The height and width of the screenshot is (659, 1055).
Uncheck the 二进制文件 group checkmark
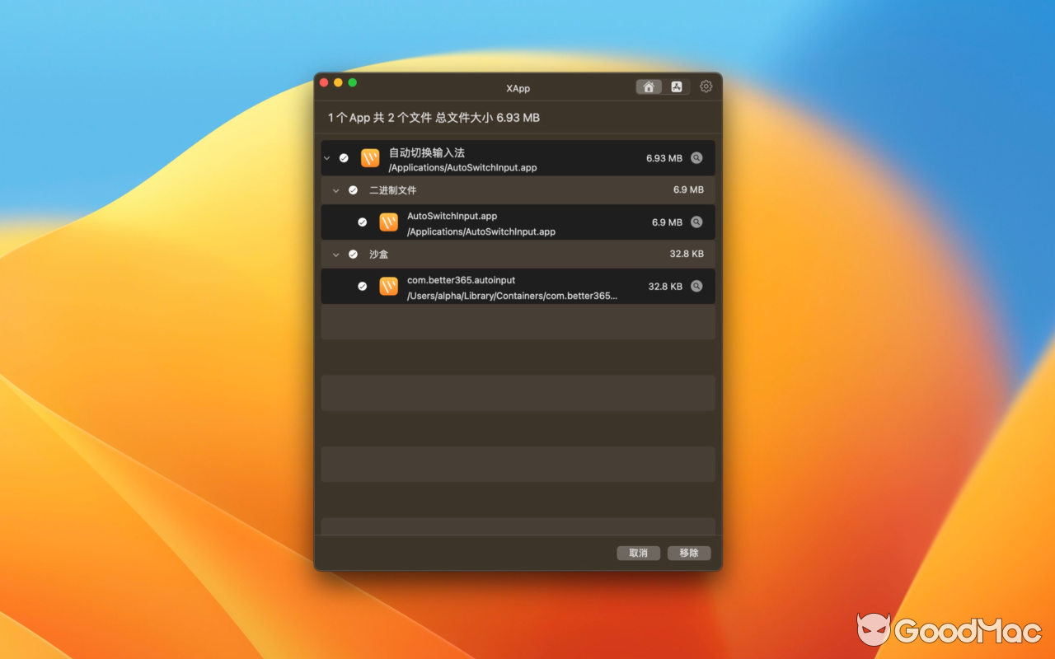click(x=353, y=189)
